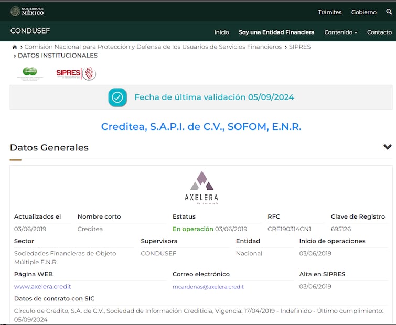This screenshot has width=396, height=325.
Task: Open the Contacto page
Action: coord(379,32)
